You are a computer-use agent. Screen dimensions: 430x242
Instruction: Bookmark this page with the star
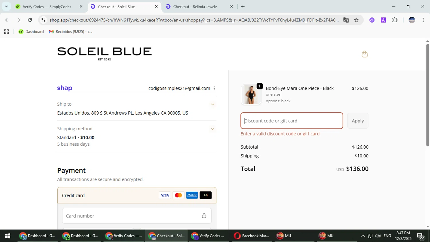[356, 20]
